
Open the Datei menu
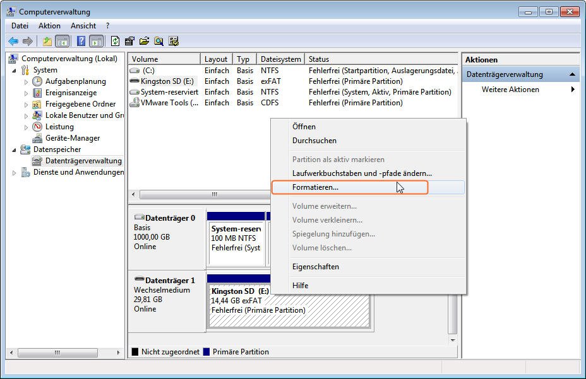pos(20,26)
